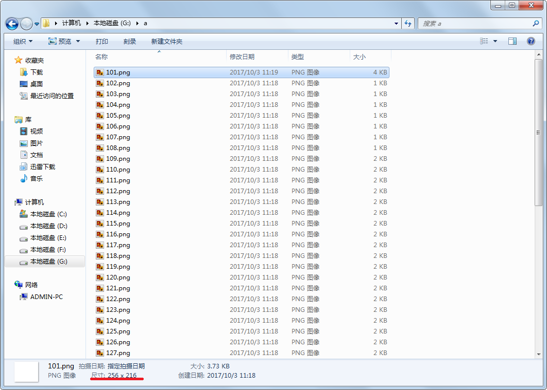
Task: Select the file 101.png
Action: pos(242,72)
